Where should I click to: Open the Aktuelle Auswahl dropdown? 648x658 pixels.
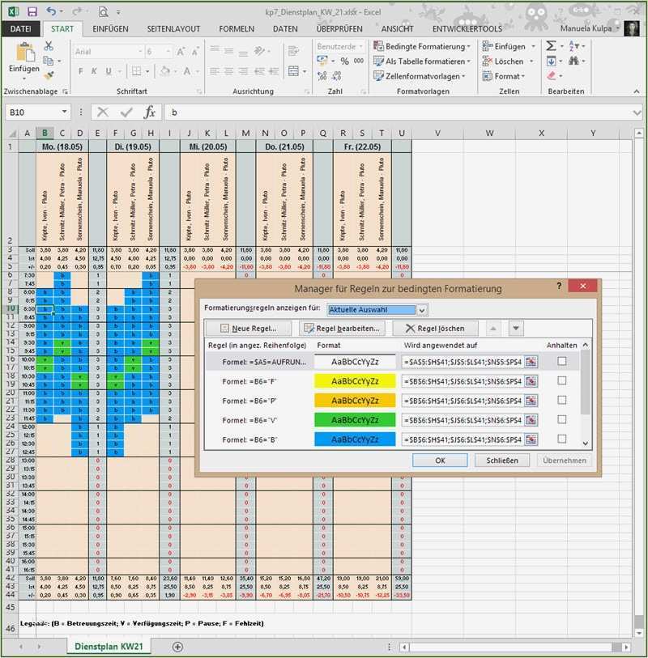tap(422, 310)
